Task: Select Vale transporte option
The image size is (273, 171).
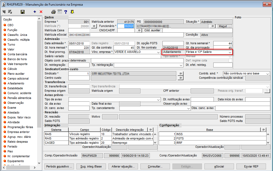Action: [x=17, y=64]
